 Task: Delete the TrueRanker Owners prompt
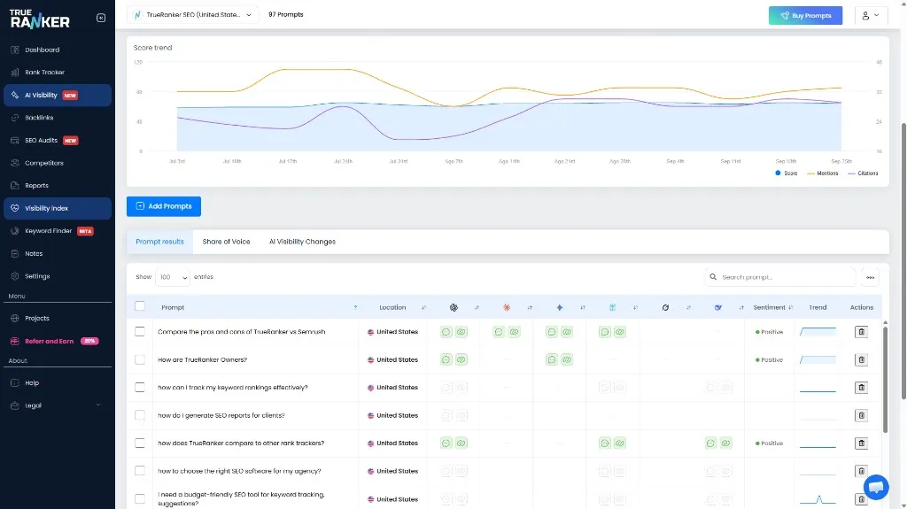[x=861, y=359]
